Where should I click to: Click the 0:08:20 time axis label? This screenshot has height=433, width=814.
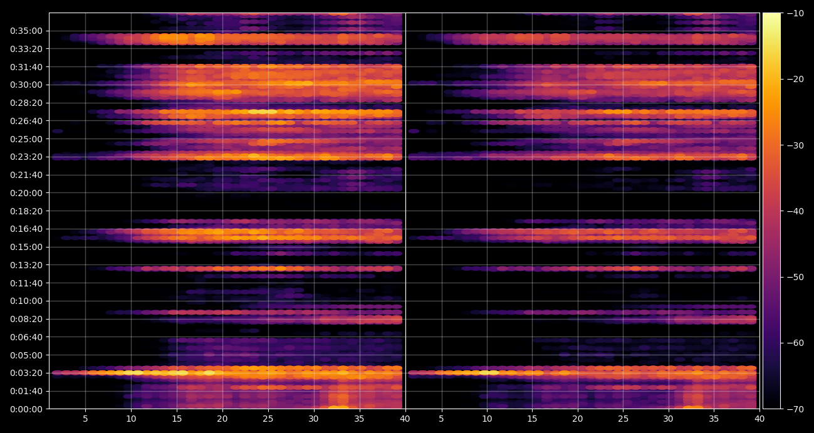coord(26,319)
